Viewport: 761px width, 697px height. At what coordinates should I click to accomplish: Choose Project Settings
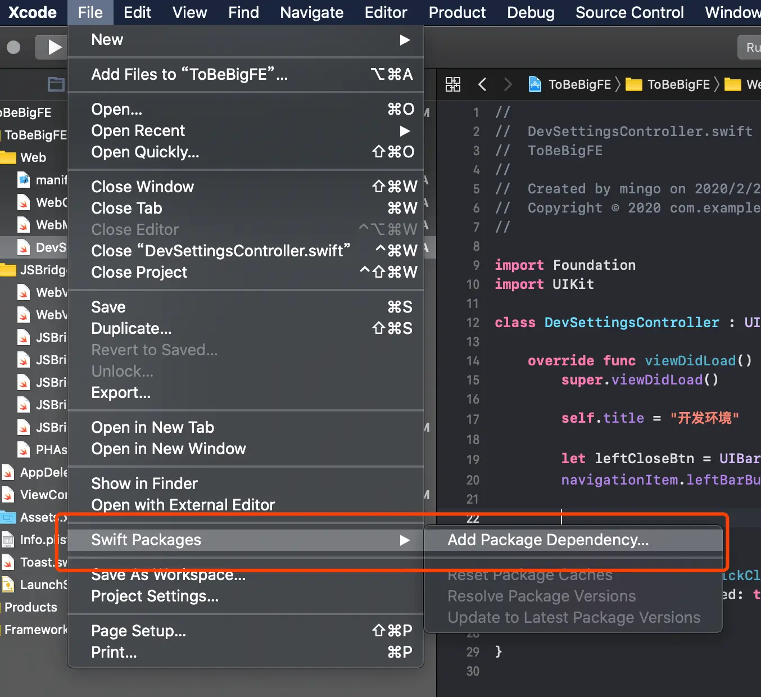click(246, 596)
